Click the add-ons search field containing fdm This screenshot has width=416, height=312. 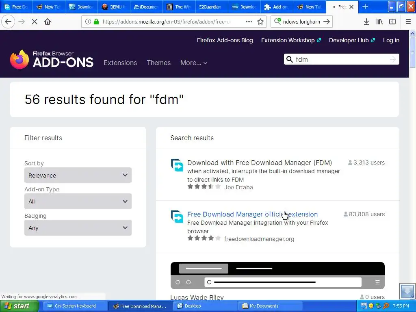[x=341, y=59]
